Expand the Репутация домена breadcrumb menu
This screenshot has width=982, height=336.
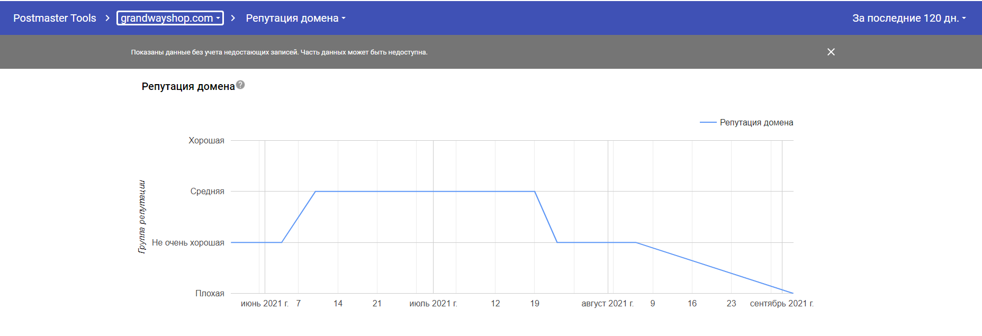point(295,18)
